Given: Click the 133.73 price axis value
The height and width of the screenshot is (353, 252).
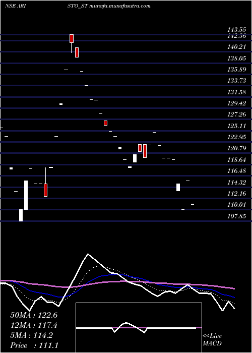Looking at the screenshot, I should pos(237,81).
